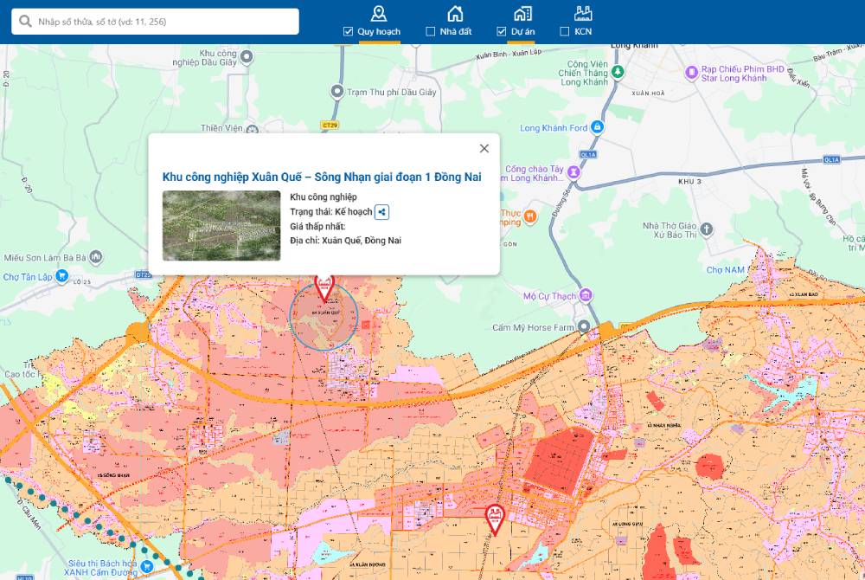Select the red project marker under the popup
The width and height of the screenshot is (865, 580).
pos(324,287)
